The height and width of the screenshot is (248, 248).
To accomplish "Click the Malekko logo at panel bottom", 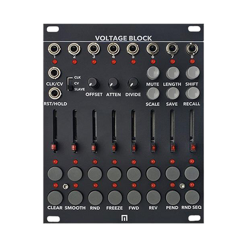I will 125,218.
